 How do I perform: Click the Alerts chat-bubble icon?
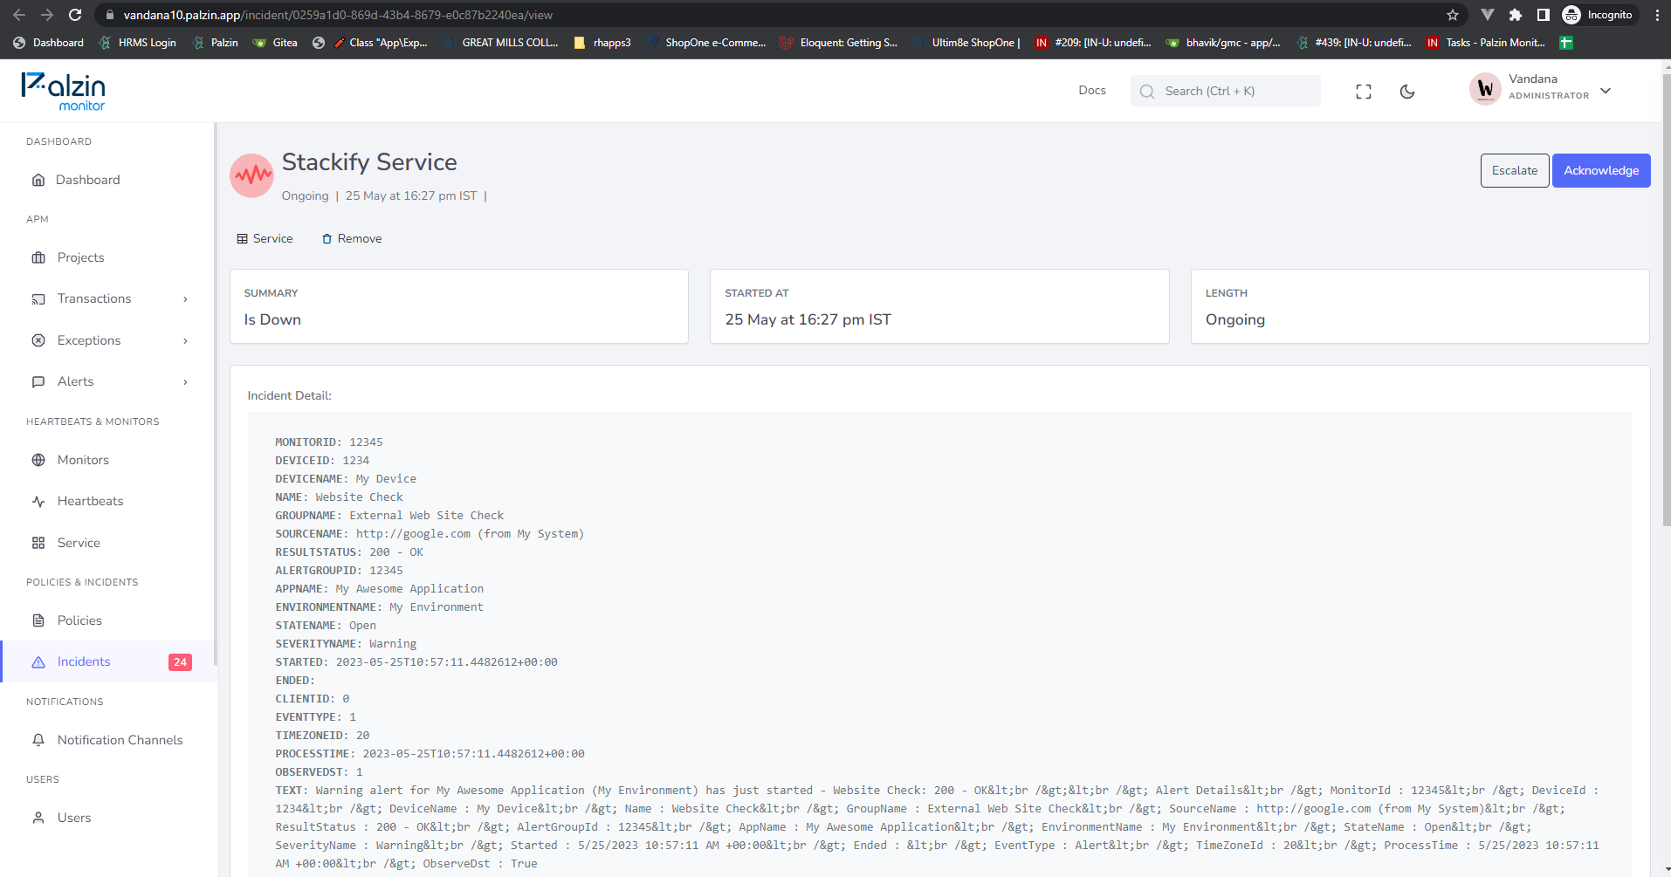coord(38,381)
